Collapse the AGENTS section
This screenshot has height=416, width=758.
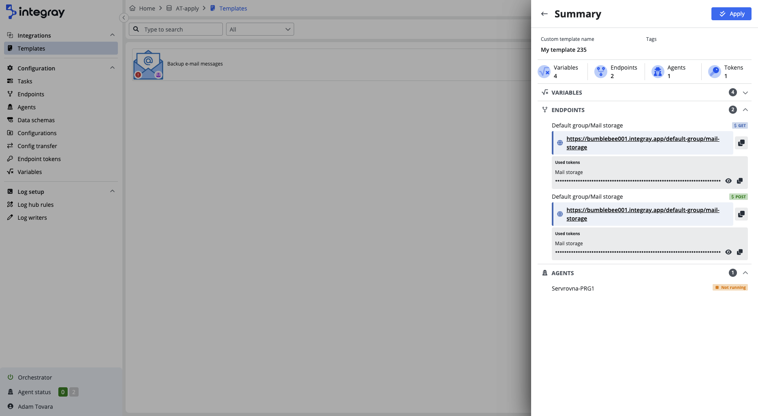(745, 273)
